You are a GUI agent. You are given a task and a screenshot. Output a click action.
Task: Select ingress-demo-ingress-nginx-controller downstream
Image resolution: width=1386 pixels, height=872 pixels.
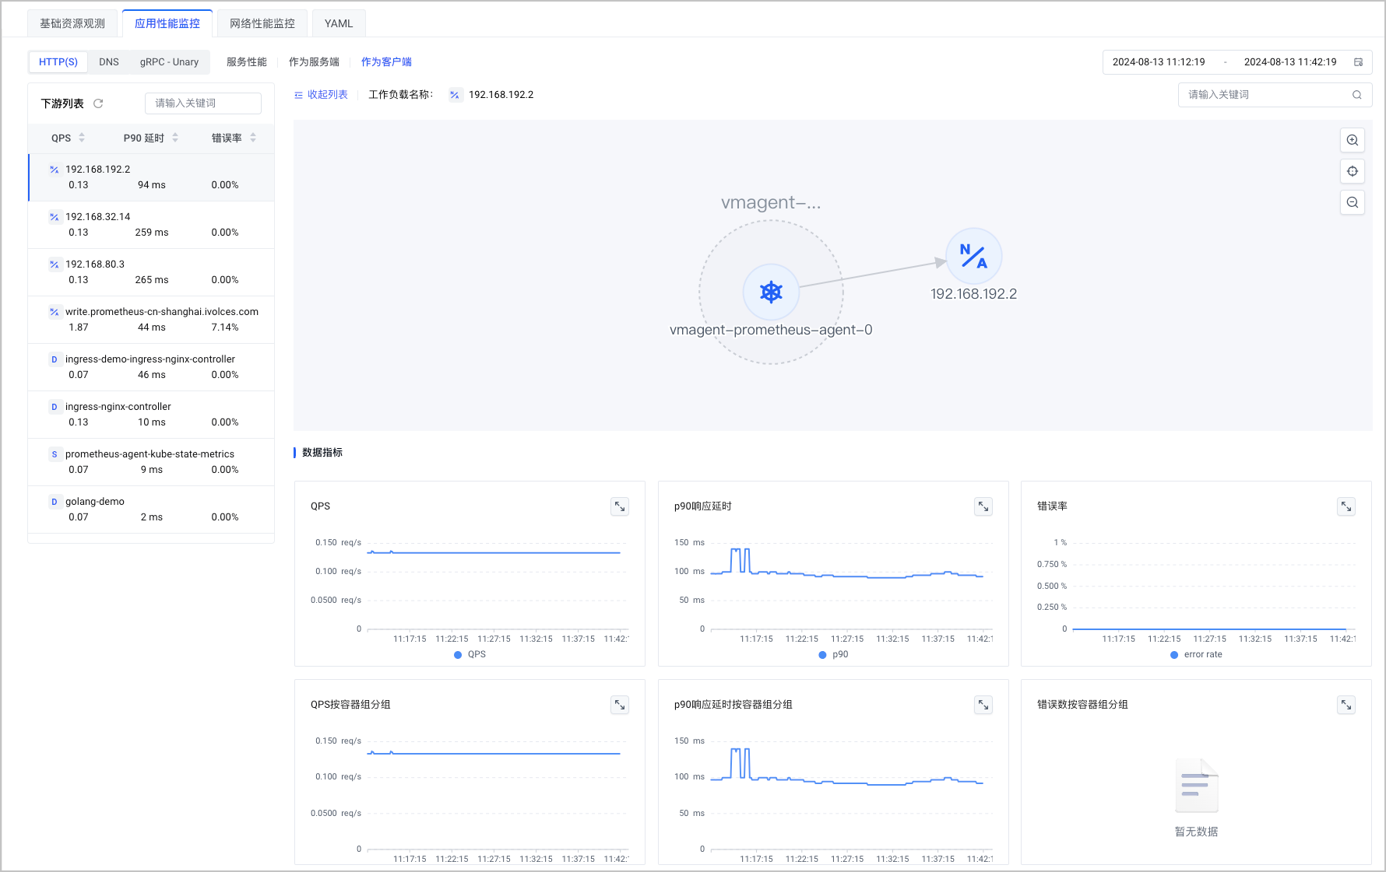click(x=151, y=367)
